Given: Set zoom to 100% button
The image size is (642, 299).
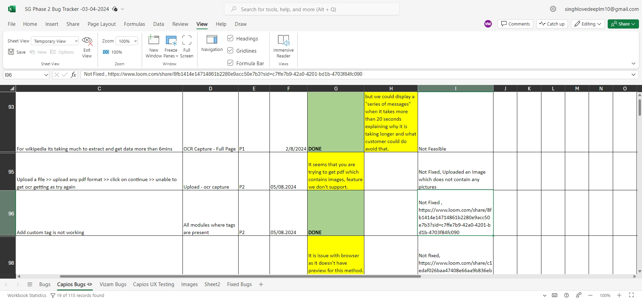Looking at the screenshot, I should point(112,52).
